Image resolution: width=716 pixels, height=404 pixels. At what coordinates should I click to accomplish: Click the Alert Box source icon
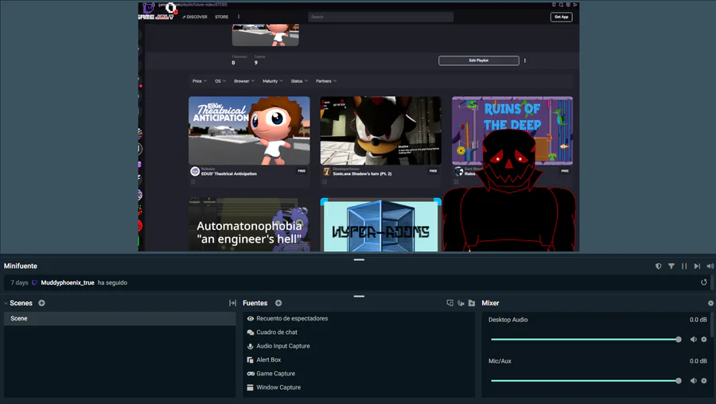(251, 359)
